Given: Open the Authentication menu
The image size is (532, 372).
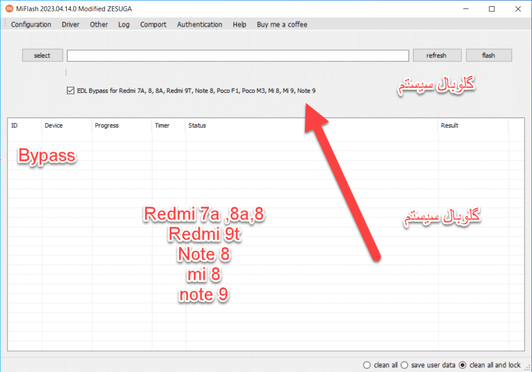Looking at the screenshot, I should tap(199, 24).
